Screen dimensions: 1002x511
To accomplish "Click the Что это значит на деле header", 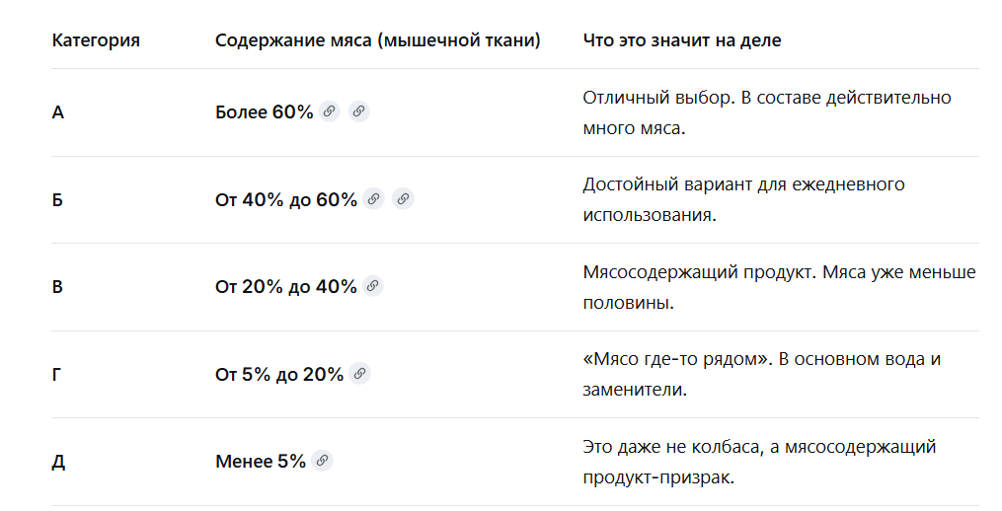I will (682, 40).
